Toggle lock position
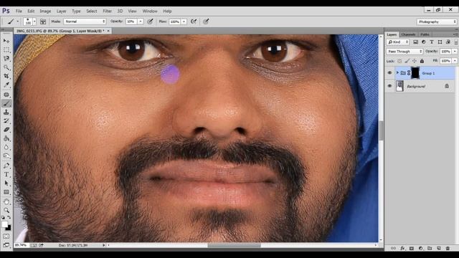The image size is (459, 258). pos(415,61)
